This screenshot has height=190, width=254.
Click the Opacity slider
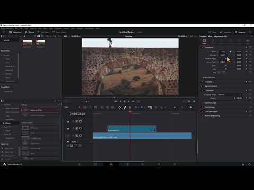(x=226, y=98)
